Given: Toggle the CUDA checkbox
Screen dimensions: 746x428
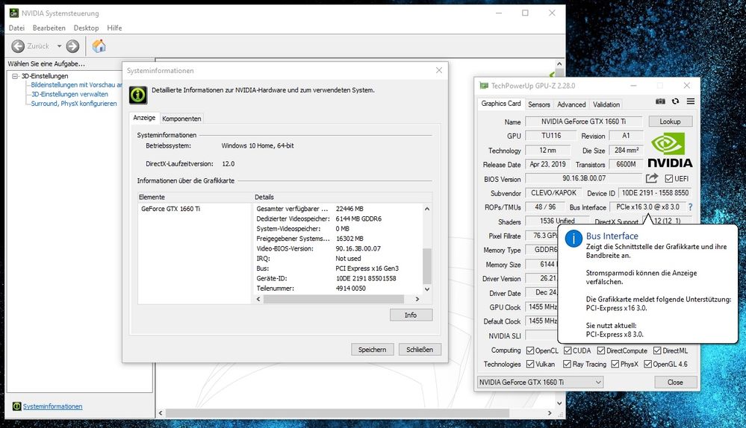Looking at the screenshot, I should (568, 350).
